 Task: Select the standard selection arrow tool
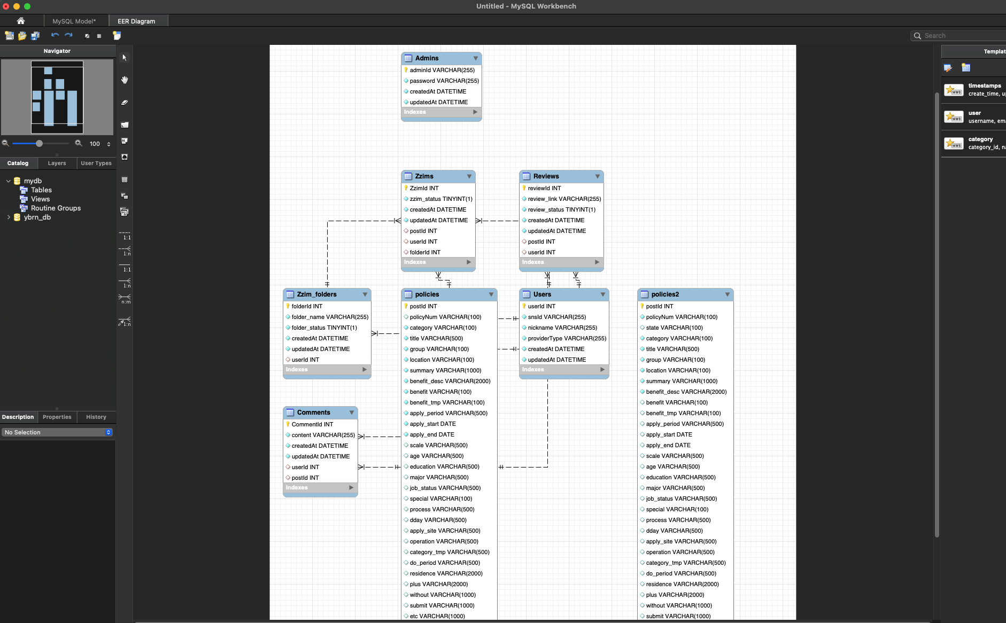click(x=125, y=57)
